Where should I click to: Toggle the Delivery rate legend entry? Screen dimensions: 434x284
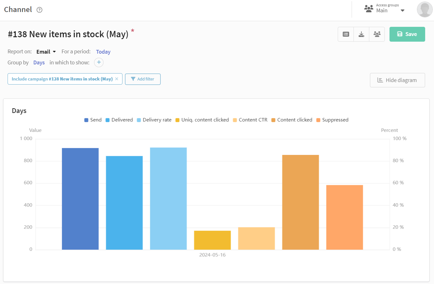tap(154, 120)
